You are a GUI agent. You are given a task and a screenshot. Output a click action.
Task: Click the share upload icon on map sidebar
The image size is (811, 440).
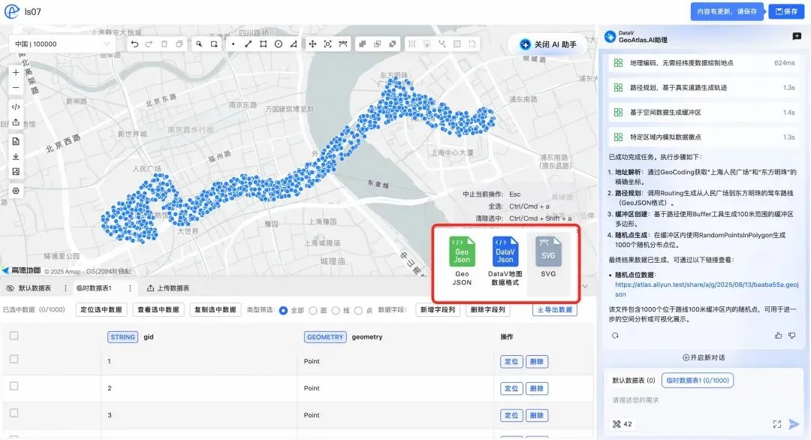point(16,122)
